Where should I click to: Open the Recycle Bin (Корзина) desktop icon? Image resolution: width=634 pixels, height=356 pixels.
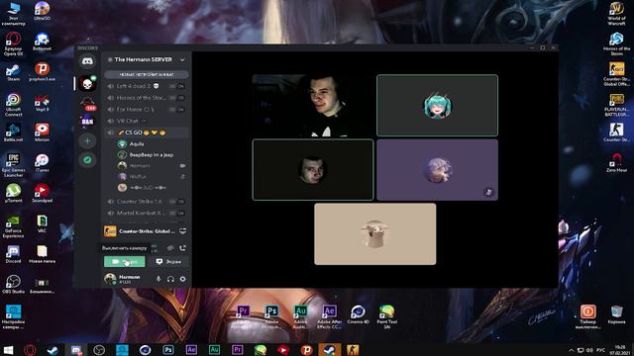click(616, 314)
